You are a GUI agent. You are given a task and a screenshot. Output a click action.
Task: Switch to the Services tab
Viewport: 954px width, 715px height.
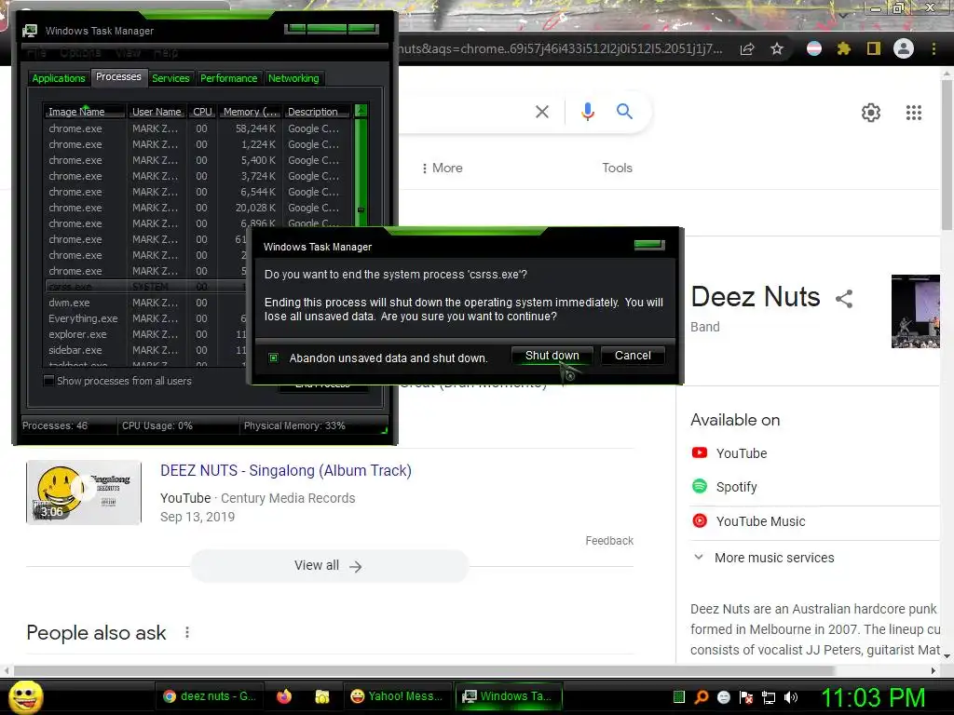coord(170,78)
